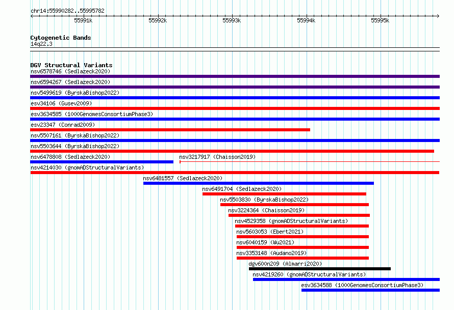
Task: Open the esv23347 (Conrad2009) label
Action: click(63, 125)
